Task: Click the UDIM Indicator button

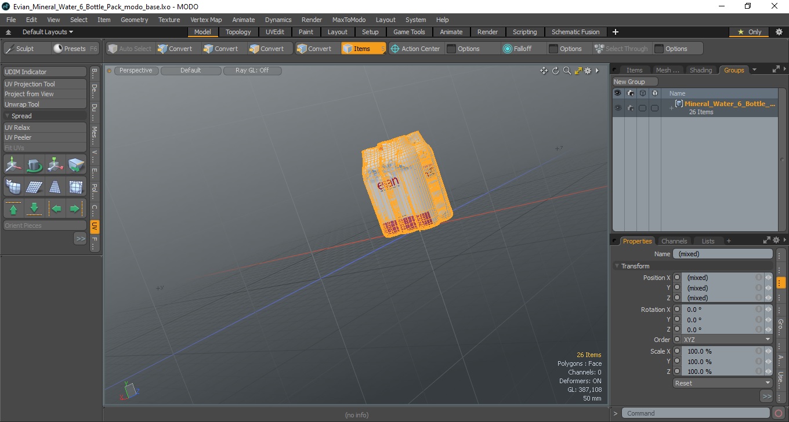Action: click(45, 72)
